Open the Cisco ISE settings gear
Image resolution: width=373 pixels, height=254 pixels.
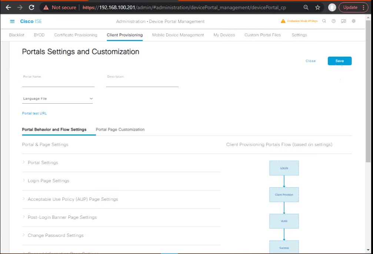point(354,21)
